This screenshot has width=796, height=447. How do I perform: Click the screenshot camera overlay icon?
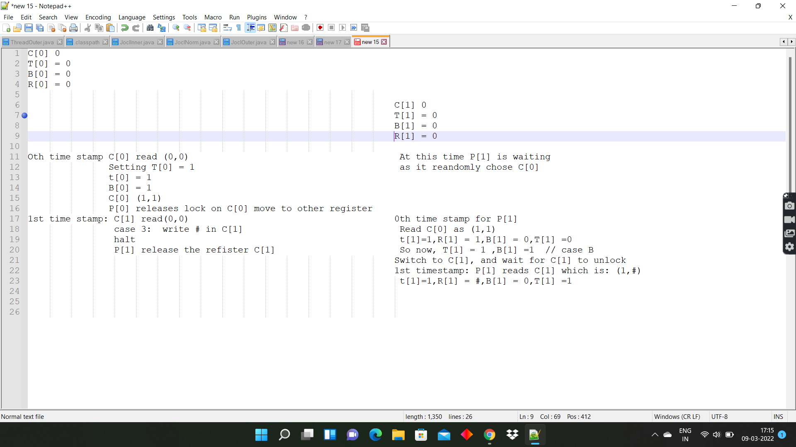coord(789,206)
